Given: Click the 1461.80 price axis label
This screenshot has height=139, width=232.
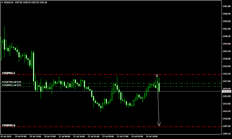Looking at the screenshot, I should 226,6.
